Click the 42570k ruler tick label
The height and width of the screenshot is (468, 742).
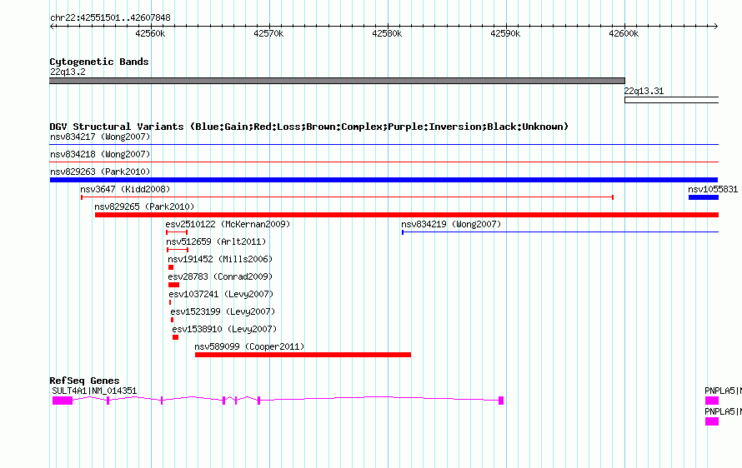[x=268, y=33]
